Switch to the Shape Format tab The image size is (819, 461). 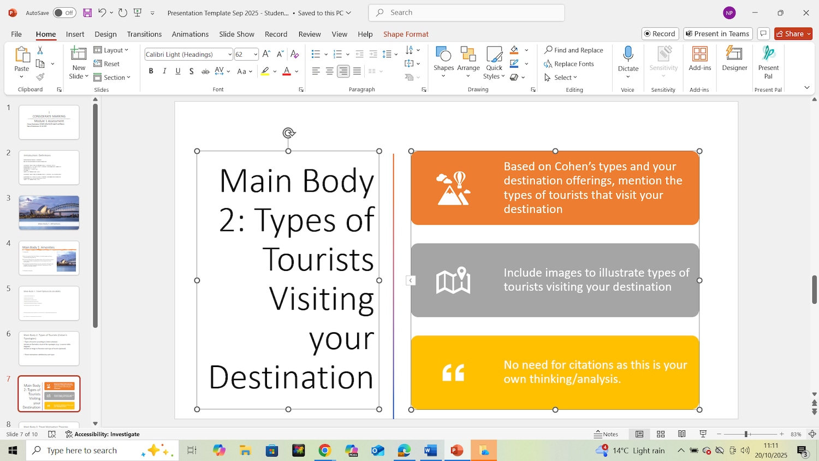coord(406,34)
